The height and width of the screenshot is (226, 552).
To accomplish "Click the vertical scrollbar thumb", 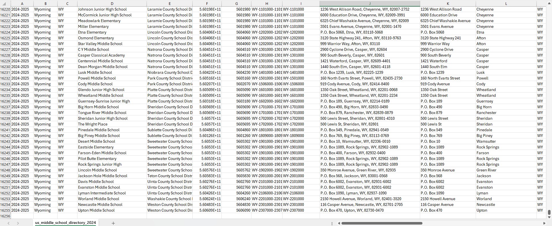I will click(x=549, y=212).
